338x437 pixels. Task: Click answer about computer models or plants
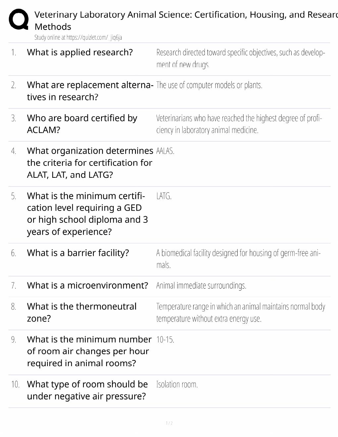[209, 85]
